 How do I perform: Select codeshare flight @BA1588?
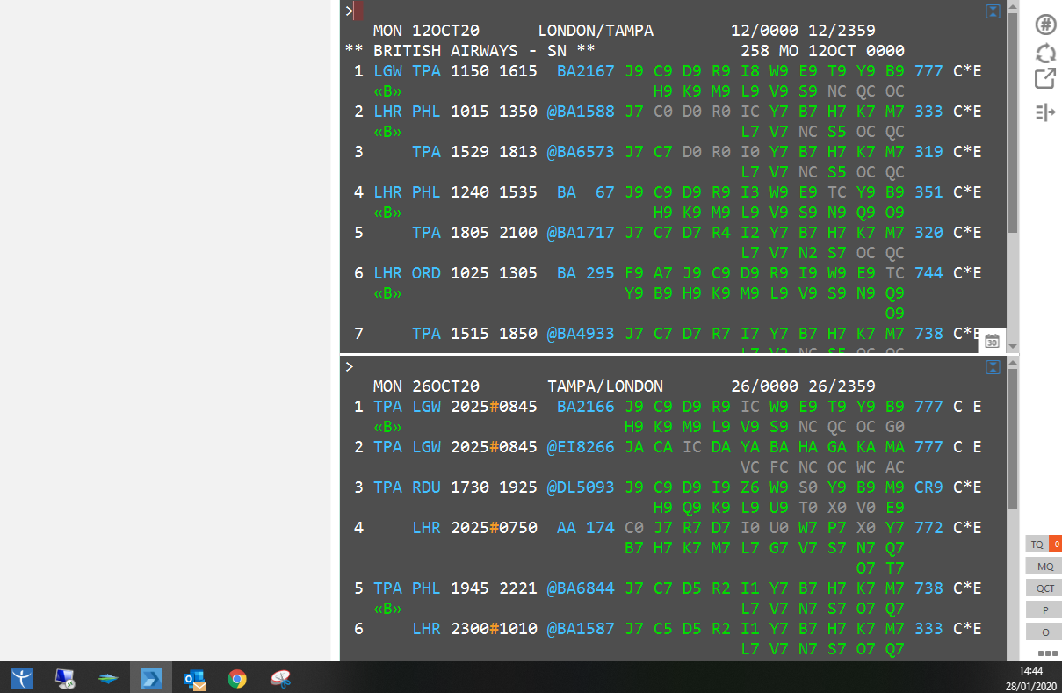click(x=581, y=112)
